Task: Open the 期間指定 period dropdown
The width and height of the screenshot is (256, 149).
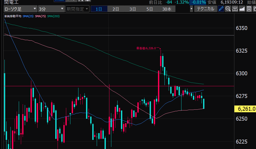Action: [77, 9]
